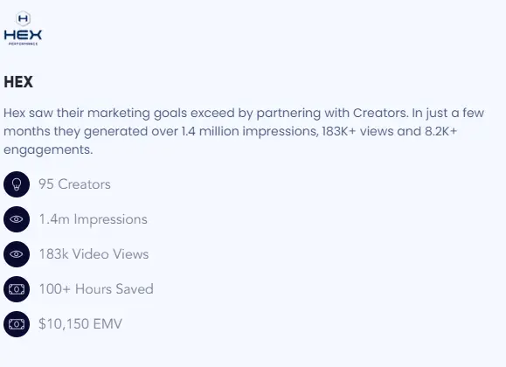
Task: Click the money icon beside 100+ Hours Saved
Action: (x=17, y=289)
